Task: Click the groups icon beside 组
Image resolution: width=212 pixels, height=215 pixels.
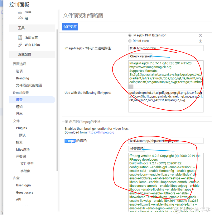Action: tap(20, 18)
